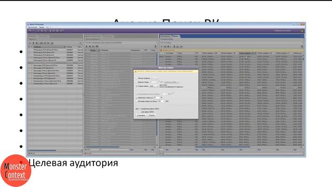Open the "Итоговая ставка не более" value dropdown
332x187 pixels.
tap(161, 101)
